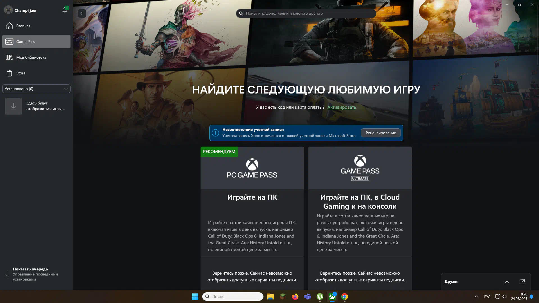Click the Несоответствие учетной записи title

point(253,129)
